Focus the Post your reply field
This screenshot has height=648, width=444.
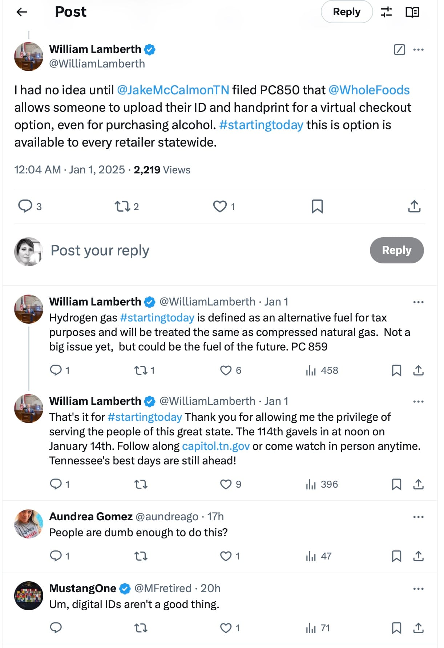182,250
